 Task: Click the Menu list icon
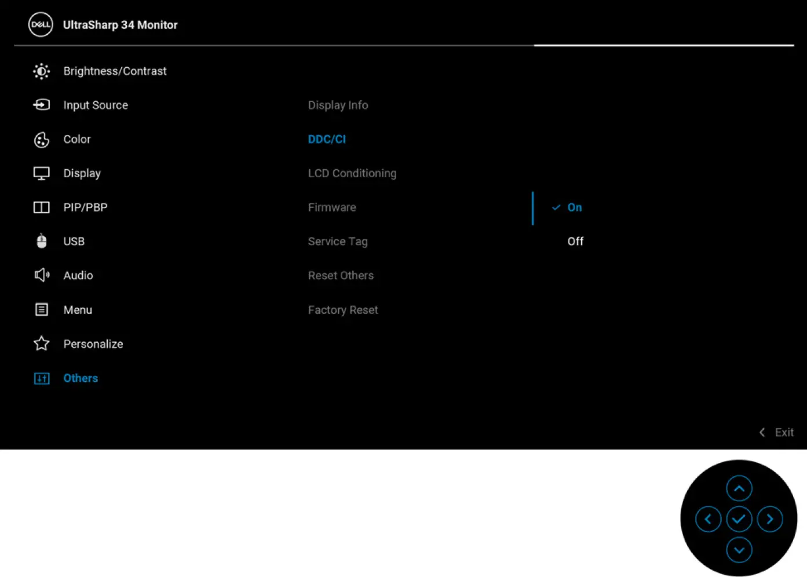(x=41, y=309)
